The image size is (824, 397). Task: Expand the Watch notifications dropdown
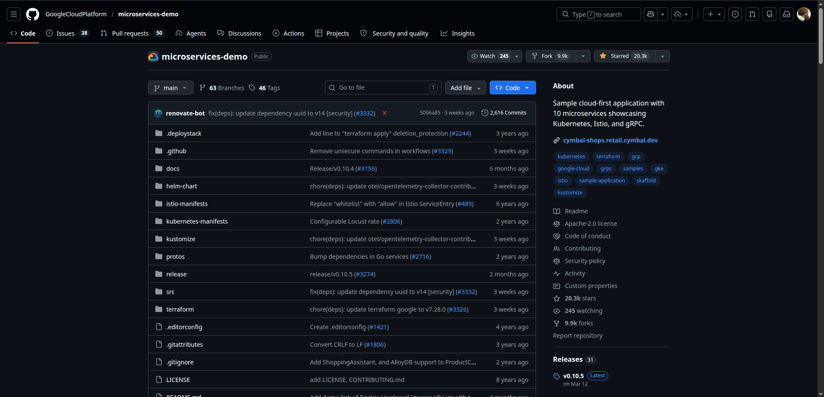tap(495, 56)
